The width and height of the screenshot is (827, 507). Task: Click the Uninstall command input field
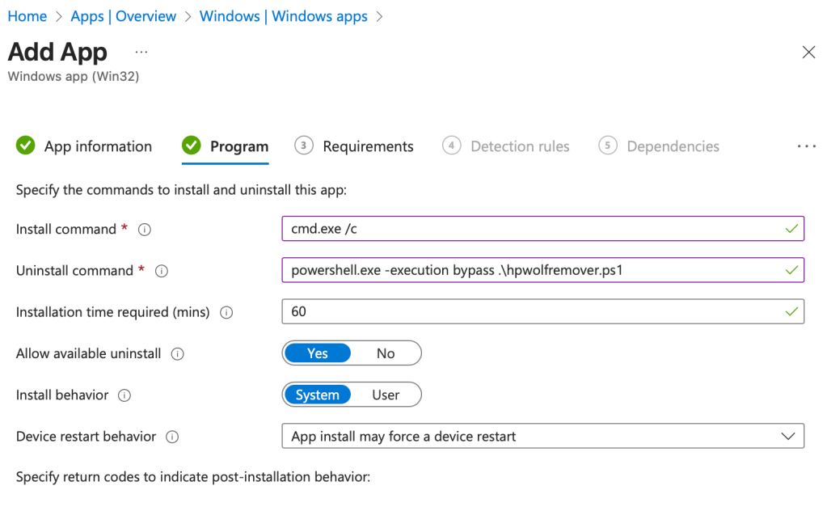tap(534, 271)
